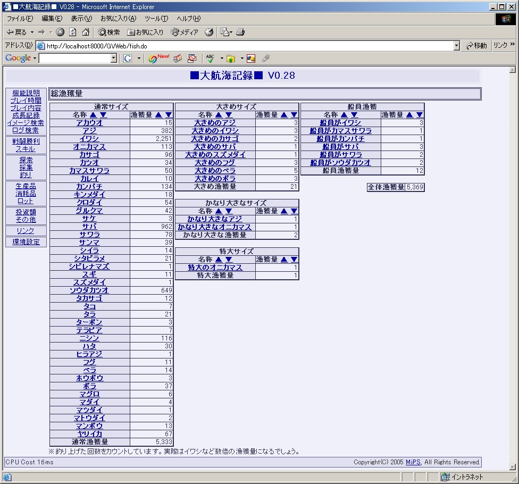Image resolution: width=519 pixels, height=484 pixels.
Task: Open the お気に入り(A) menu
Action: [118, 19]
